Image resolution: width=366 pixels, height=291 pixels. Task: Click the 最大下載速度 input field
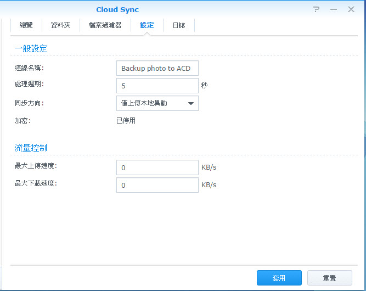[x=157, y=185]
